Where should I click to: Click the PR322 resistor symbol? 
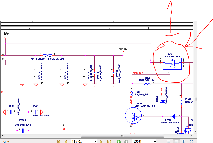(147, 84)
